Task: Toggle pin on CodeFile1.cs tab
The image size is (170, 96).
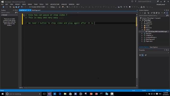Action: 28,10
